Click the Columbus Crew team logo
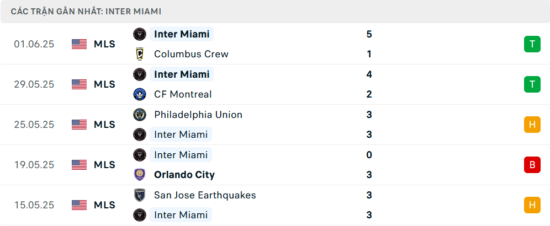This screenshot has width=550, height=226. tap(140, 54)
